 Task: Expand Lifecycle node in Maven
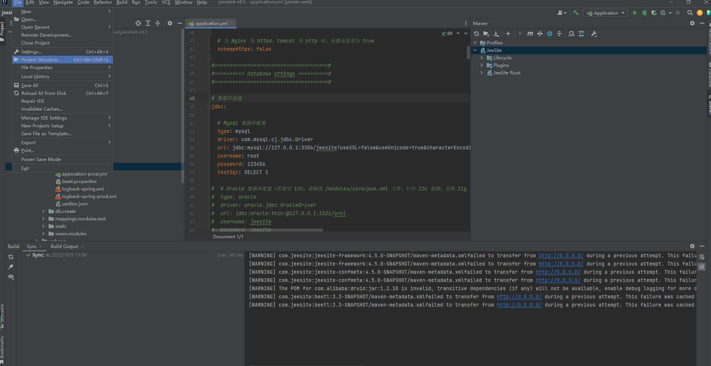(x=482, y=58)
